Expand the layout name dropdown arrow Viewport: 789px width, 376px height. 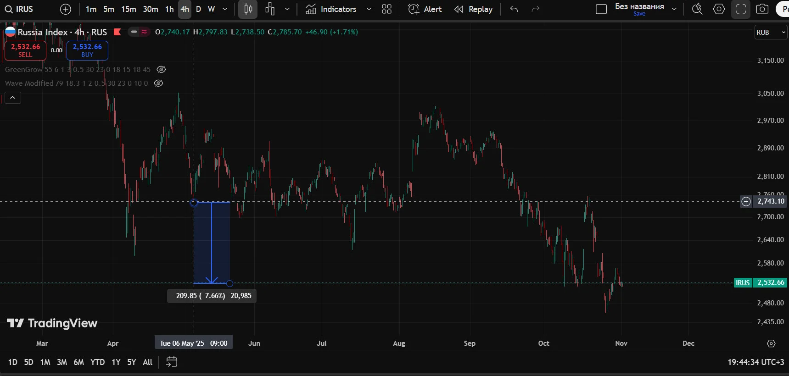coord(674,9)
